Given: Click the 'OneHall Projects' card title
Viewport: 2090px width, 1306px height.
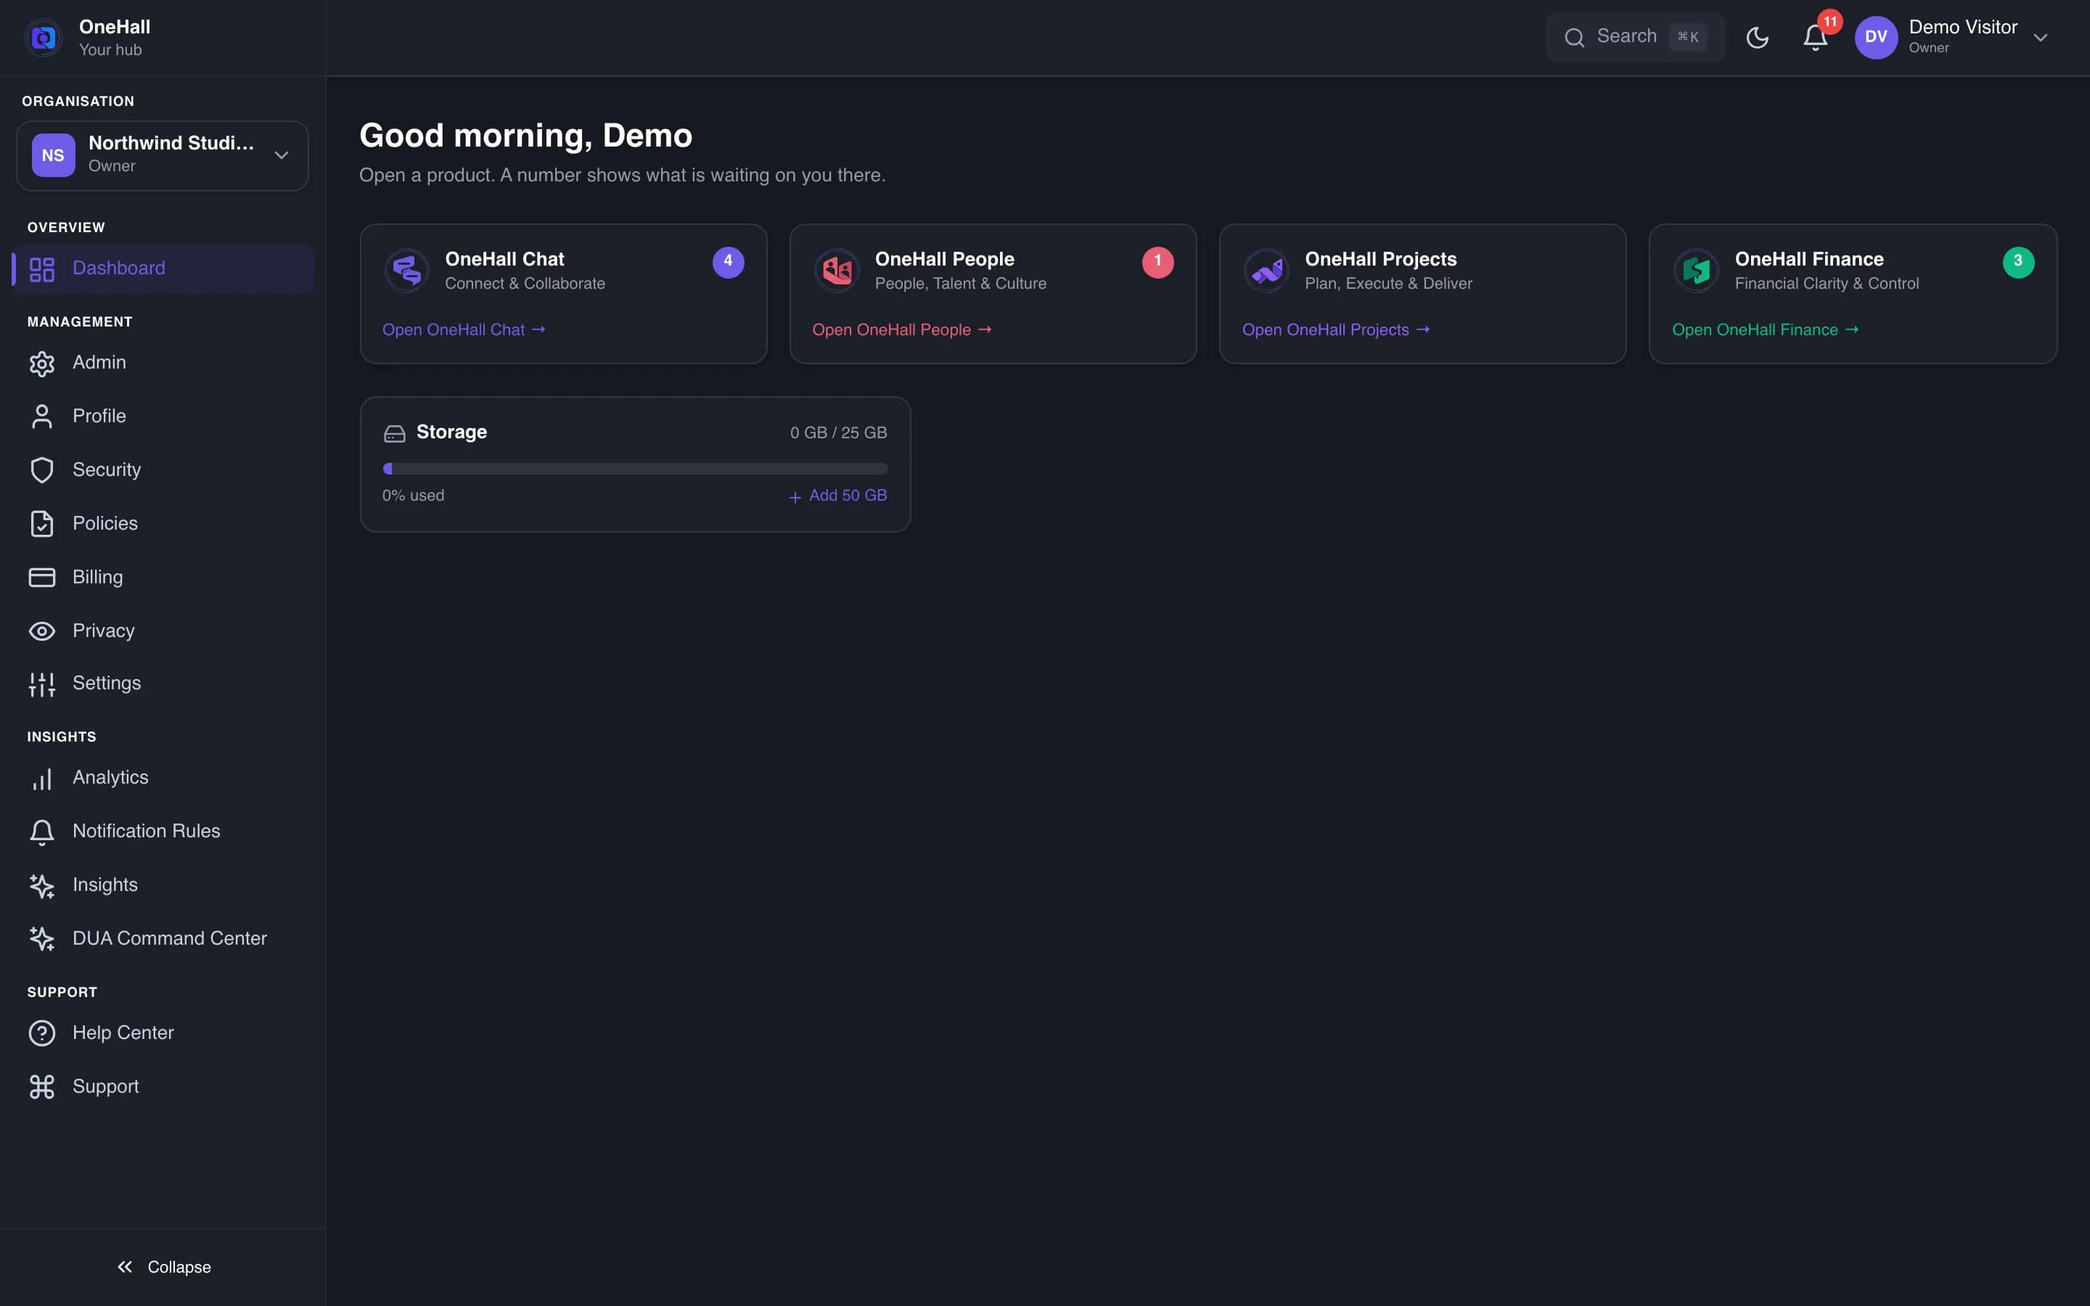Looking at the screenshot, I should (x=1381, y=259).
